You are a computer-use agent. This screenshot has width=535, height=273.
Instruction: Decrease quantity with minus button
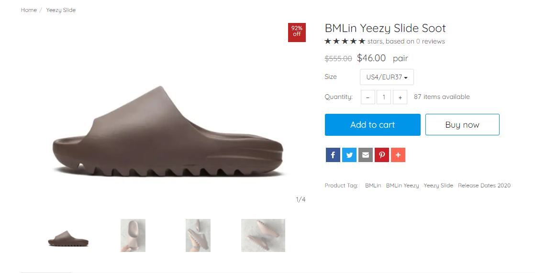tap(368, 97)
